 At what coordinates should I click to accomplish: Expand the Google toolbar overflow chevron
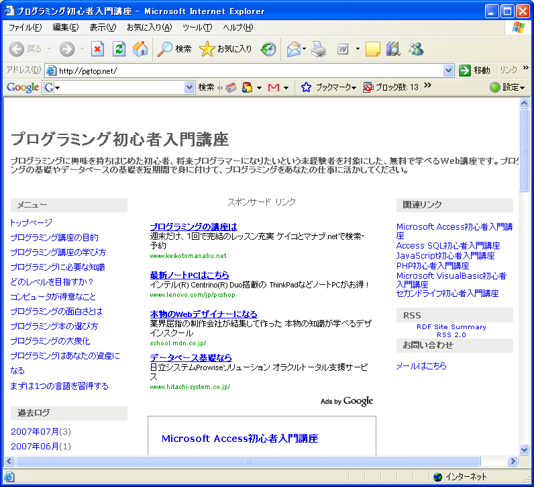click(427, 85)
